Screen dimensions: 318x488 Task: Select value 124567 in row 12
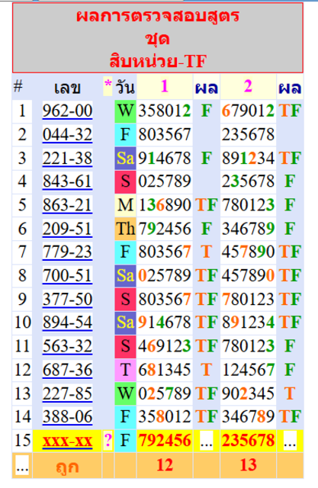248,370
